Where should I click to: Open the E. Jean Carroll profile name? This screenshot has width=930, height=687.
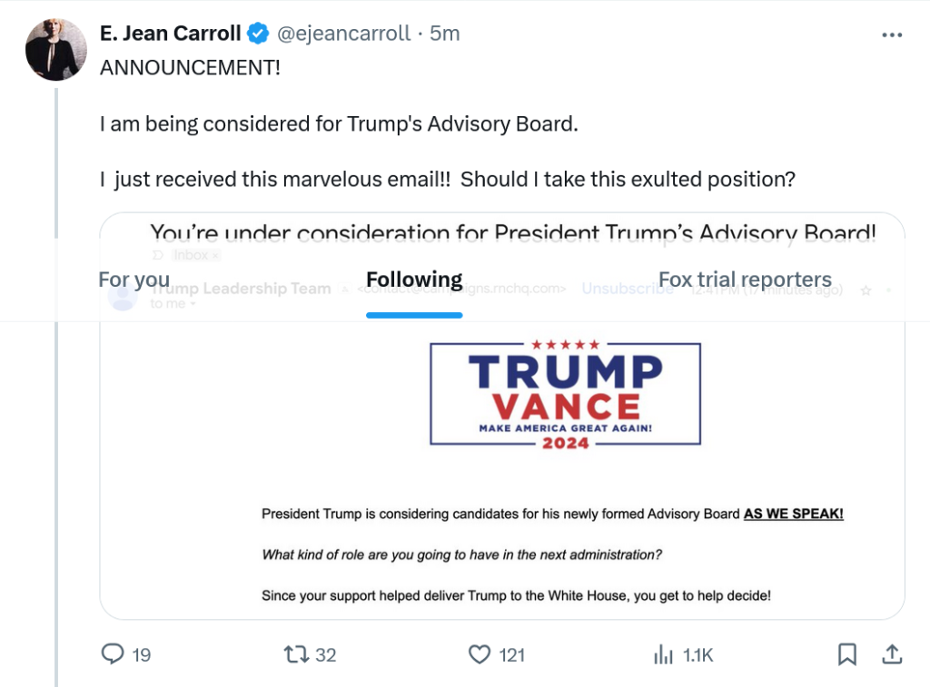170,34
